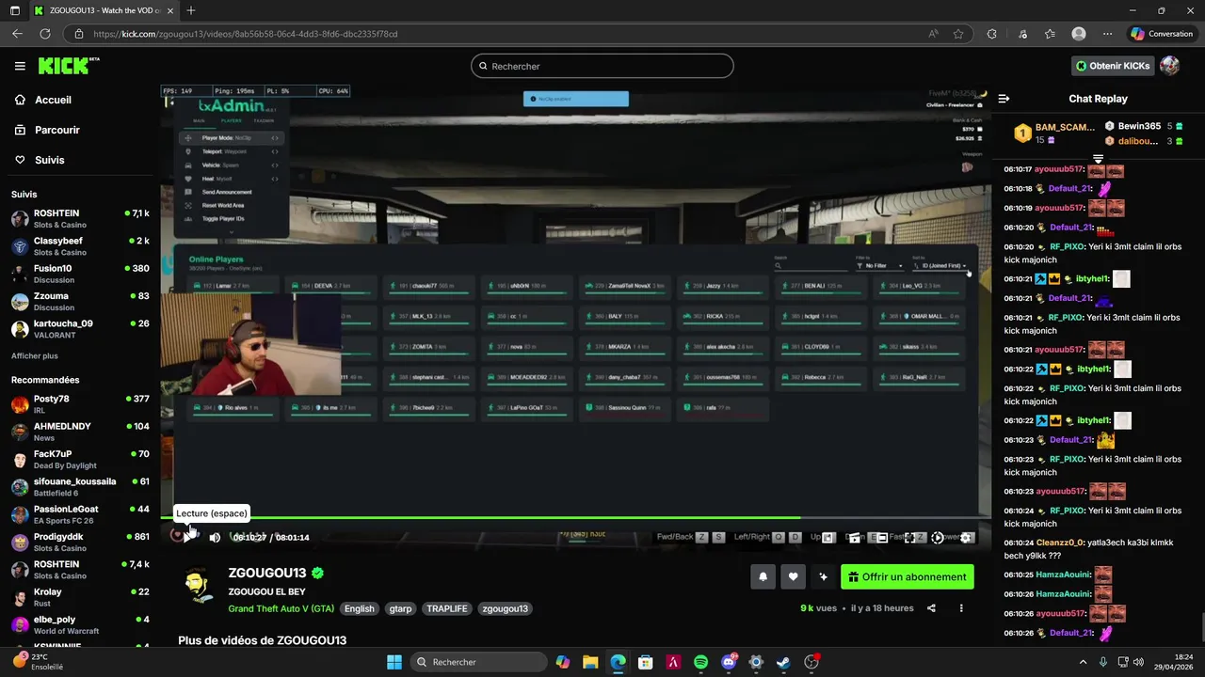
Task: Open the ROSHTEIN channel under Suivis
Action: (80, 219)
